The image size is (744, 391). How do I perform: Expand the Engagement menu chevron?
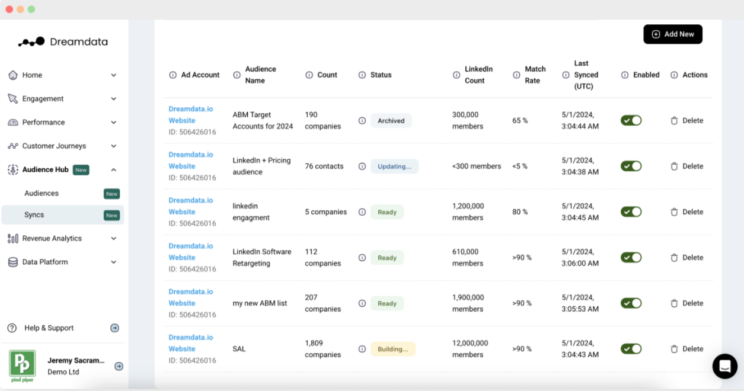pos(114,99)
